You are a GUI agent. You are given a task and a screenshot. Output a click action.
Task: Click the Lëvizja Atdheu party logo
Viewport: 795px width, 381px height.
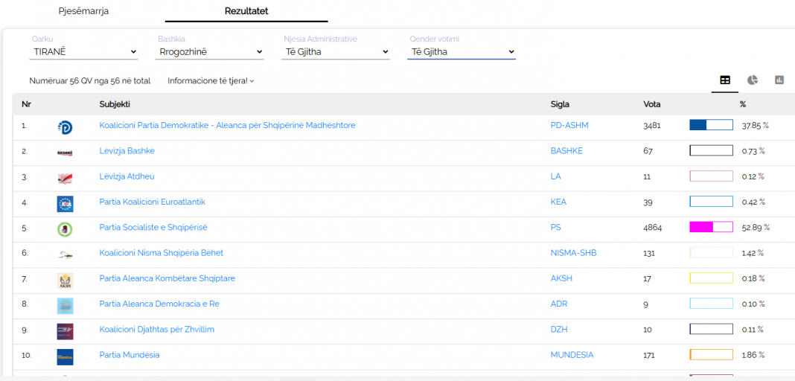[65, 179]
